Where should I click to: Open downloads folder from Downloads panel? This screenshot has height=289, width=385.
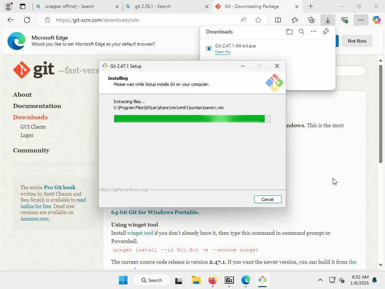point(289,32)
